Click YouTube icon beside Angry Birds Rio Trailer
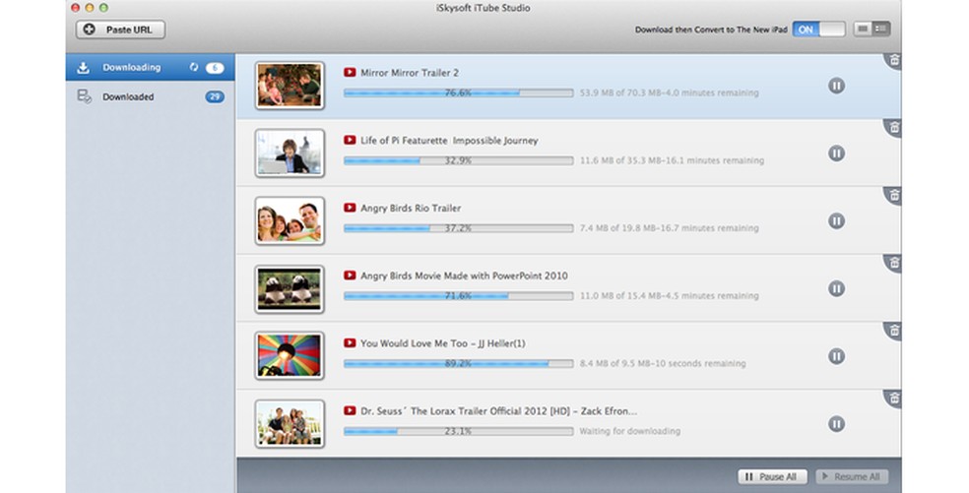969x493 pixels. [x=350, y=208]
